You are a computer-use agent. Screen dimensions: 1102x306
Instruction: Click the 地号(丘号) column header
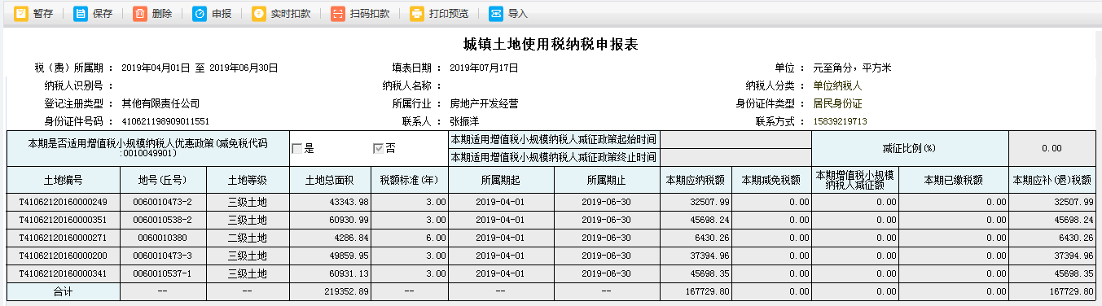click(163, 180)
